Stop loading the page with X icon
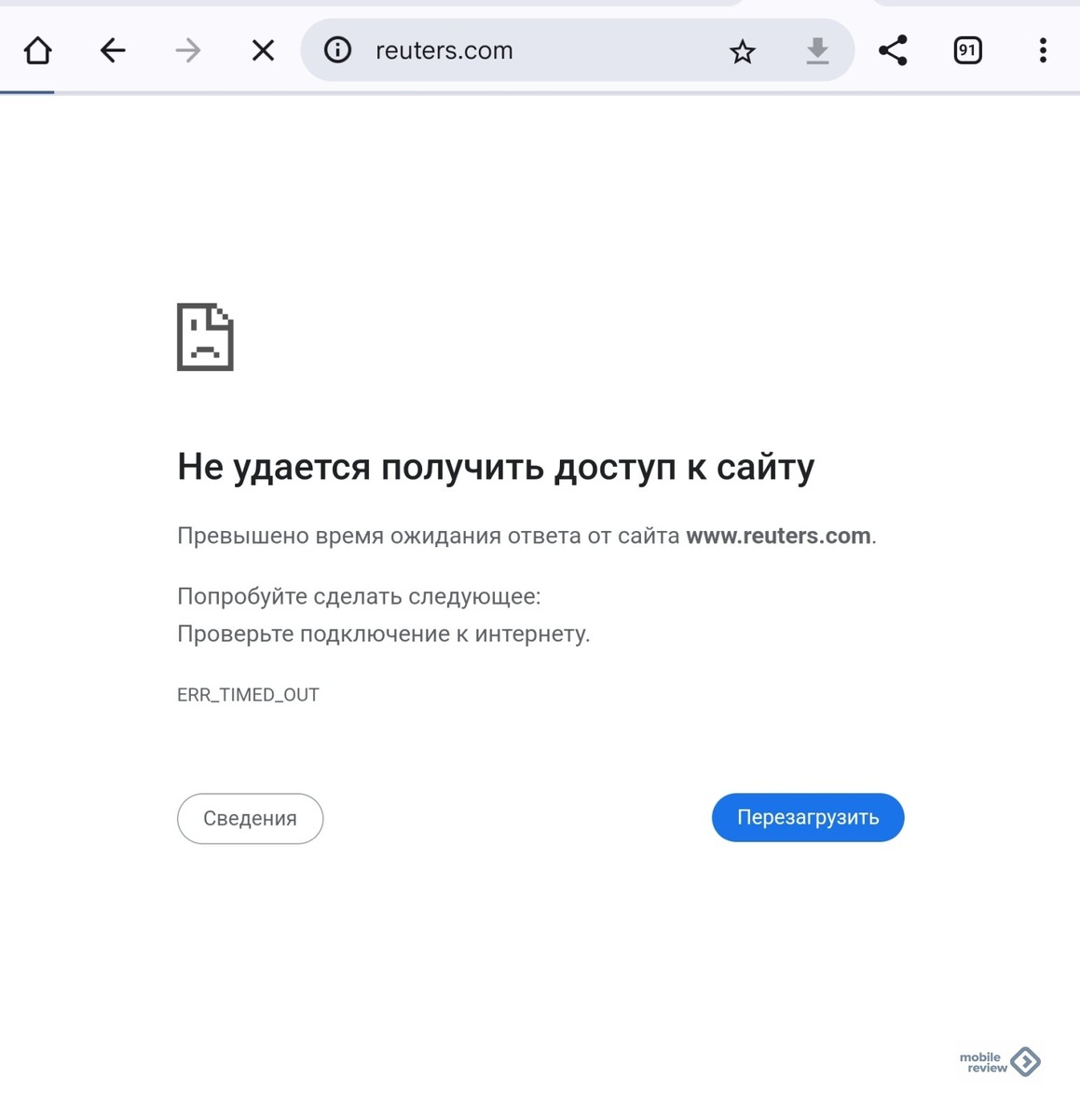Screen dimensions: 1080x1118 pyautogui.click(x=264, y=50)
